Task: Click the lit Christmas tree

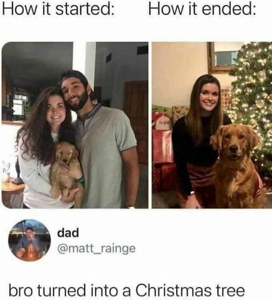Action: (x=254, y=107)
